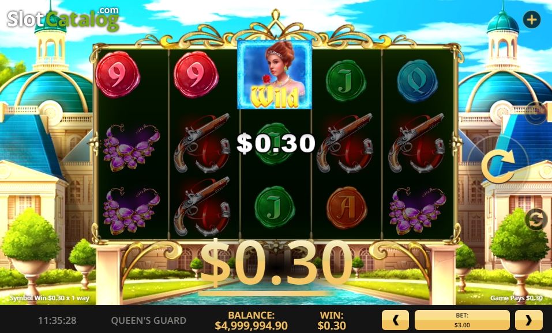552x333 pixels.
Task: Click the red 9 seal on the first reel
Action: (118, 74)
